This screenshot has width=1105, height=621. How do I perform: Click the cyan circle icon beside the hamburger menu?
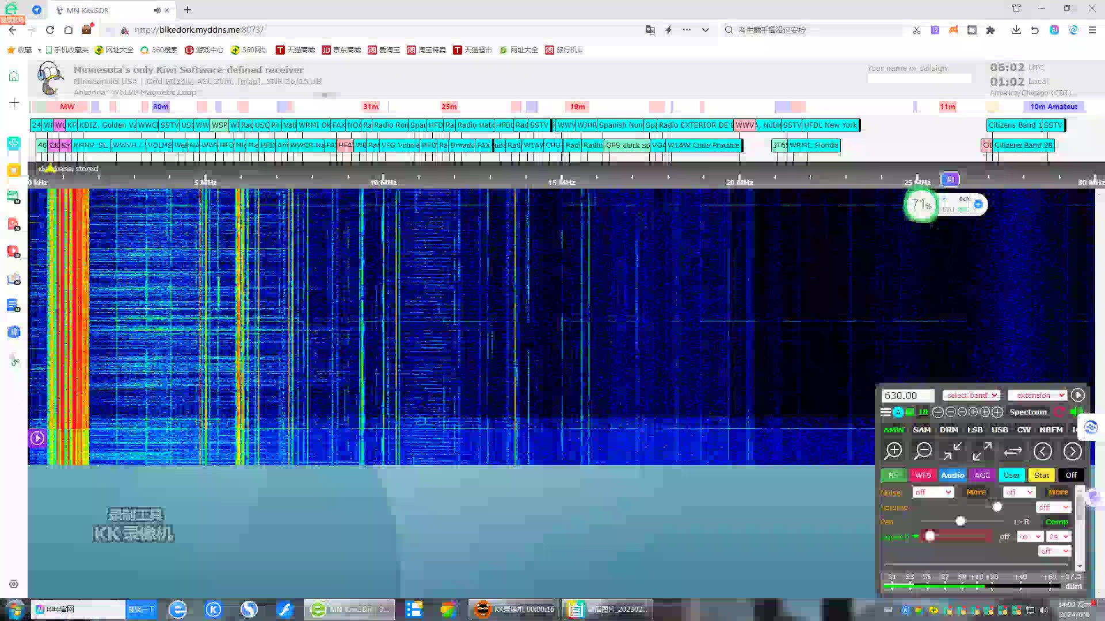pos(898,412)
